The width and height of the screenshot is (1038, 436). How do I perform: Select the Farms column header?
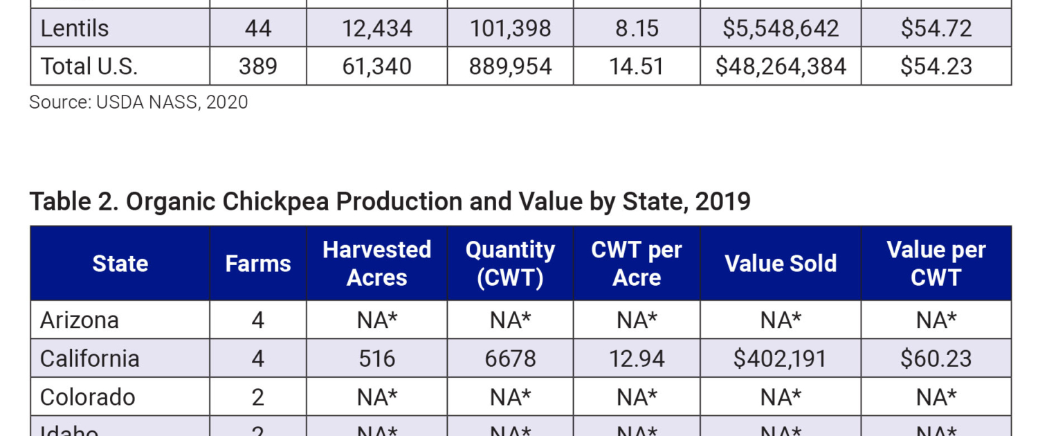point(258,264)
